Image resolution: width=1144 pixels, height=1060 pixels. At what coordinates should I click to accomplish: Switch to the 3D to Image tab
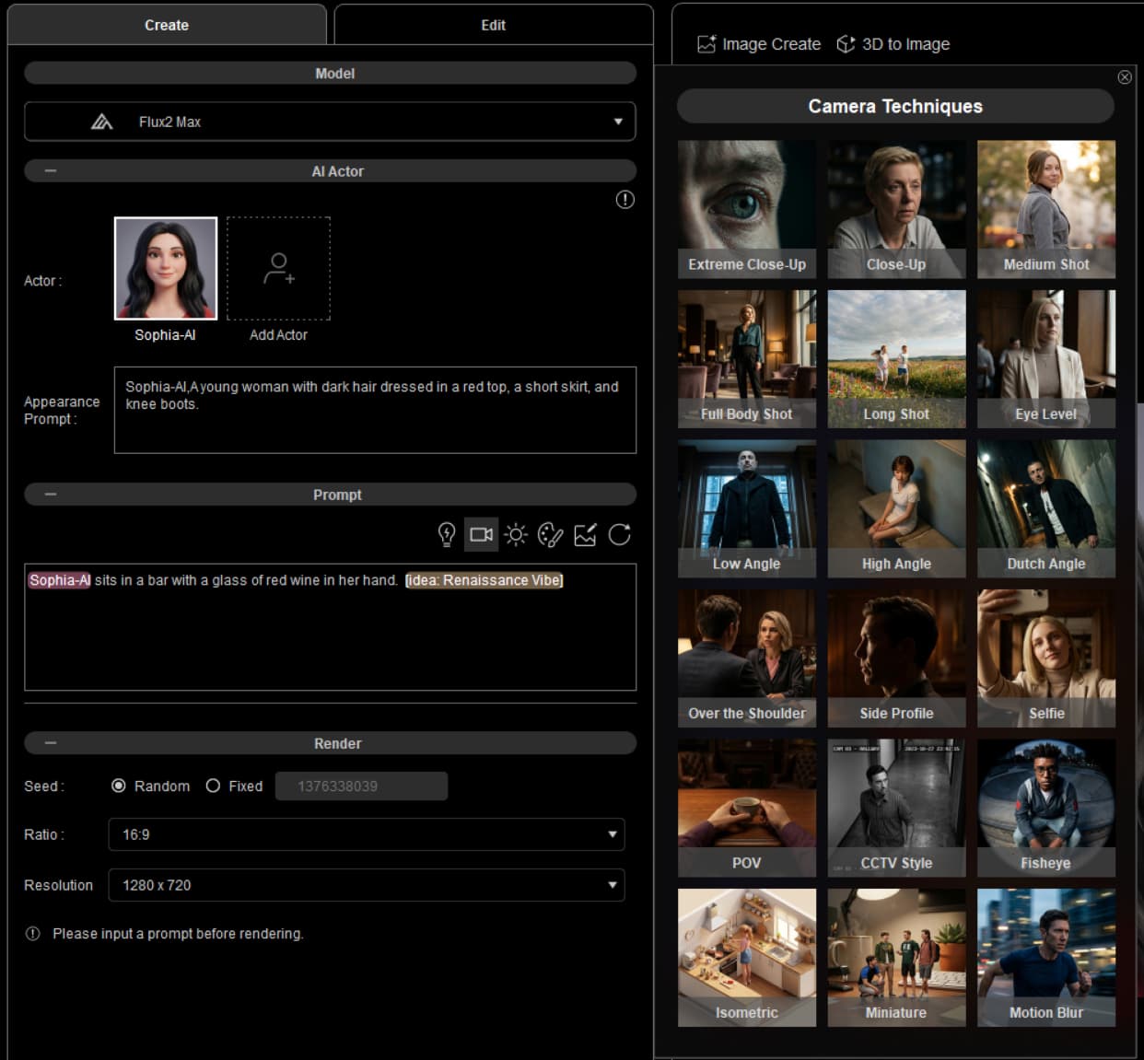pyautogui.click(x=893, y=44)
